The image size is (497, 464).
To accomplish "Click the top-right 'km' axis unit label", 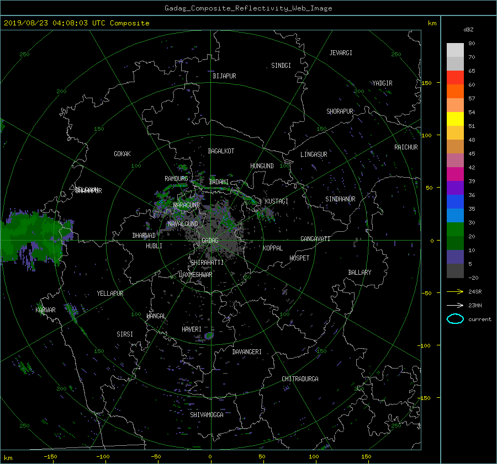I will (x=432, y=23).
